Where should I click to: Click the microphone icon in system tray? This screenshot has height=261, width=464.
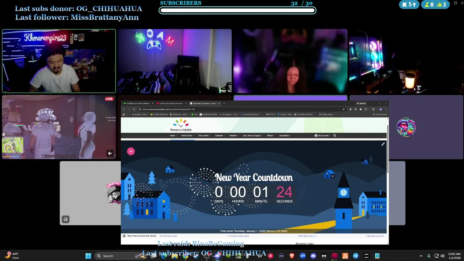429,256
